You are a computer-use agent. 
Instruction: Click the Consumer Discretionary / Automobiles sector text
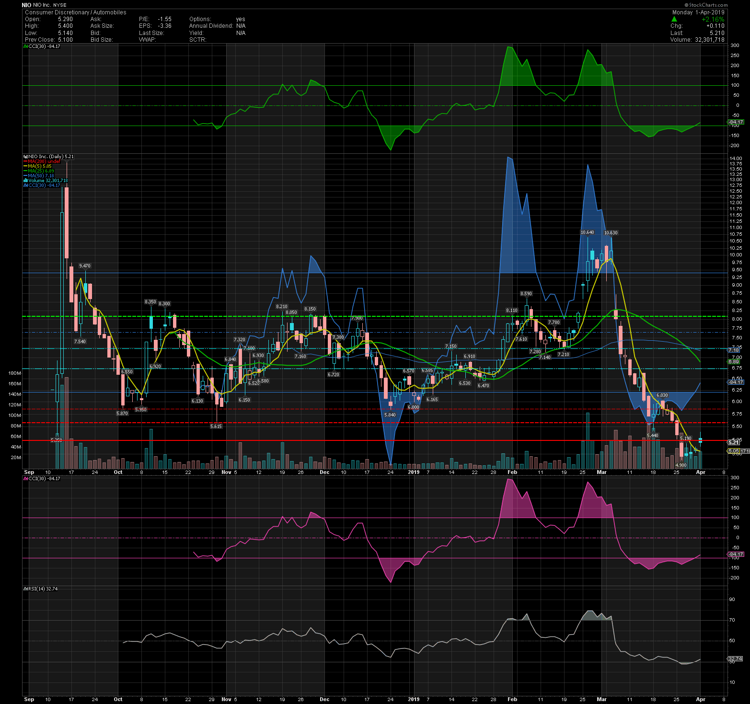[76, 12]
